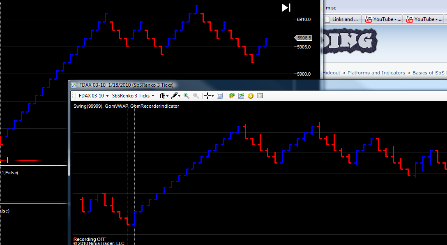Image resolution: width=447 pixels, height=245 pixels.
Task: Click the chart style bars icon
Action: point(162,96)
